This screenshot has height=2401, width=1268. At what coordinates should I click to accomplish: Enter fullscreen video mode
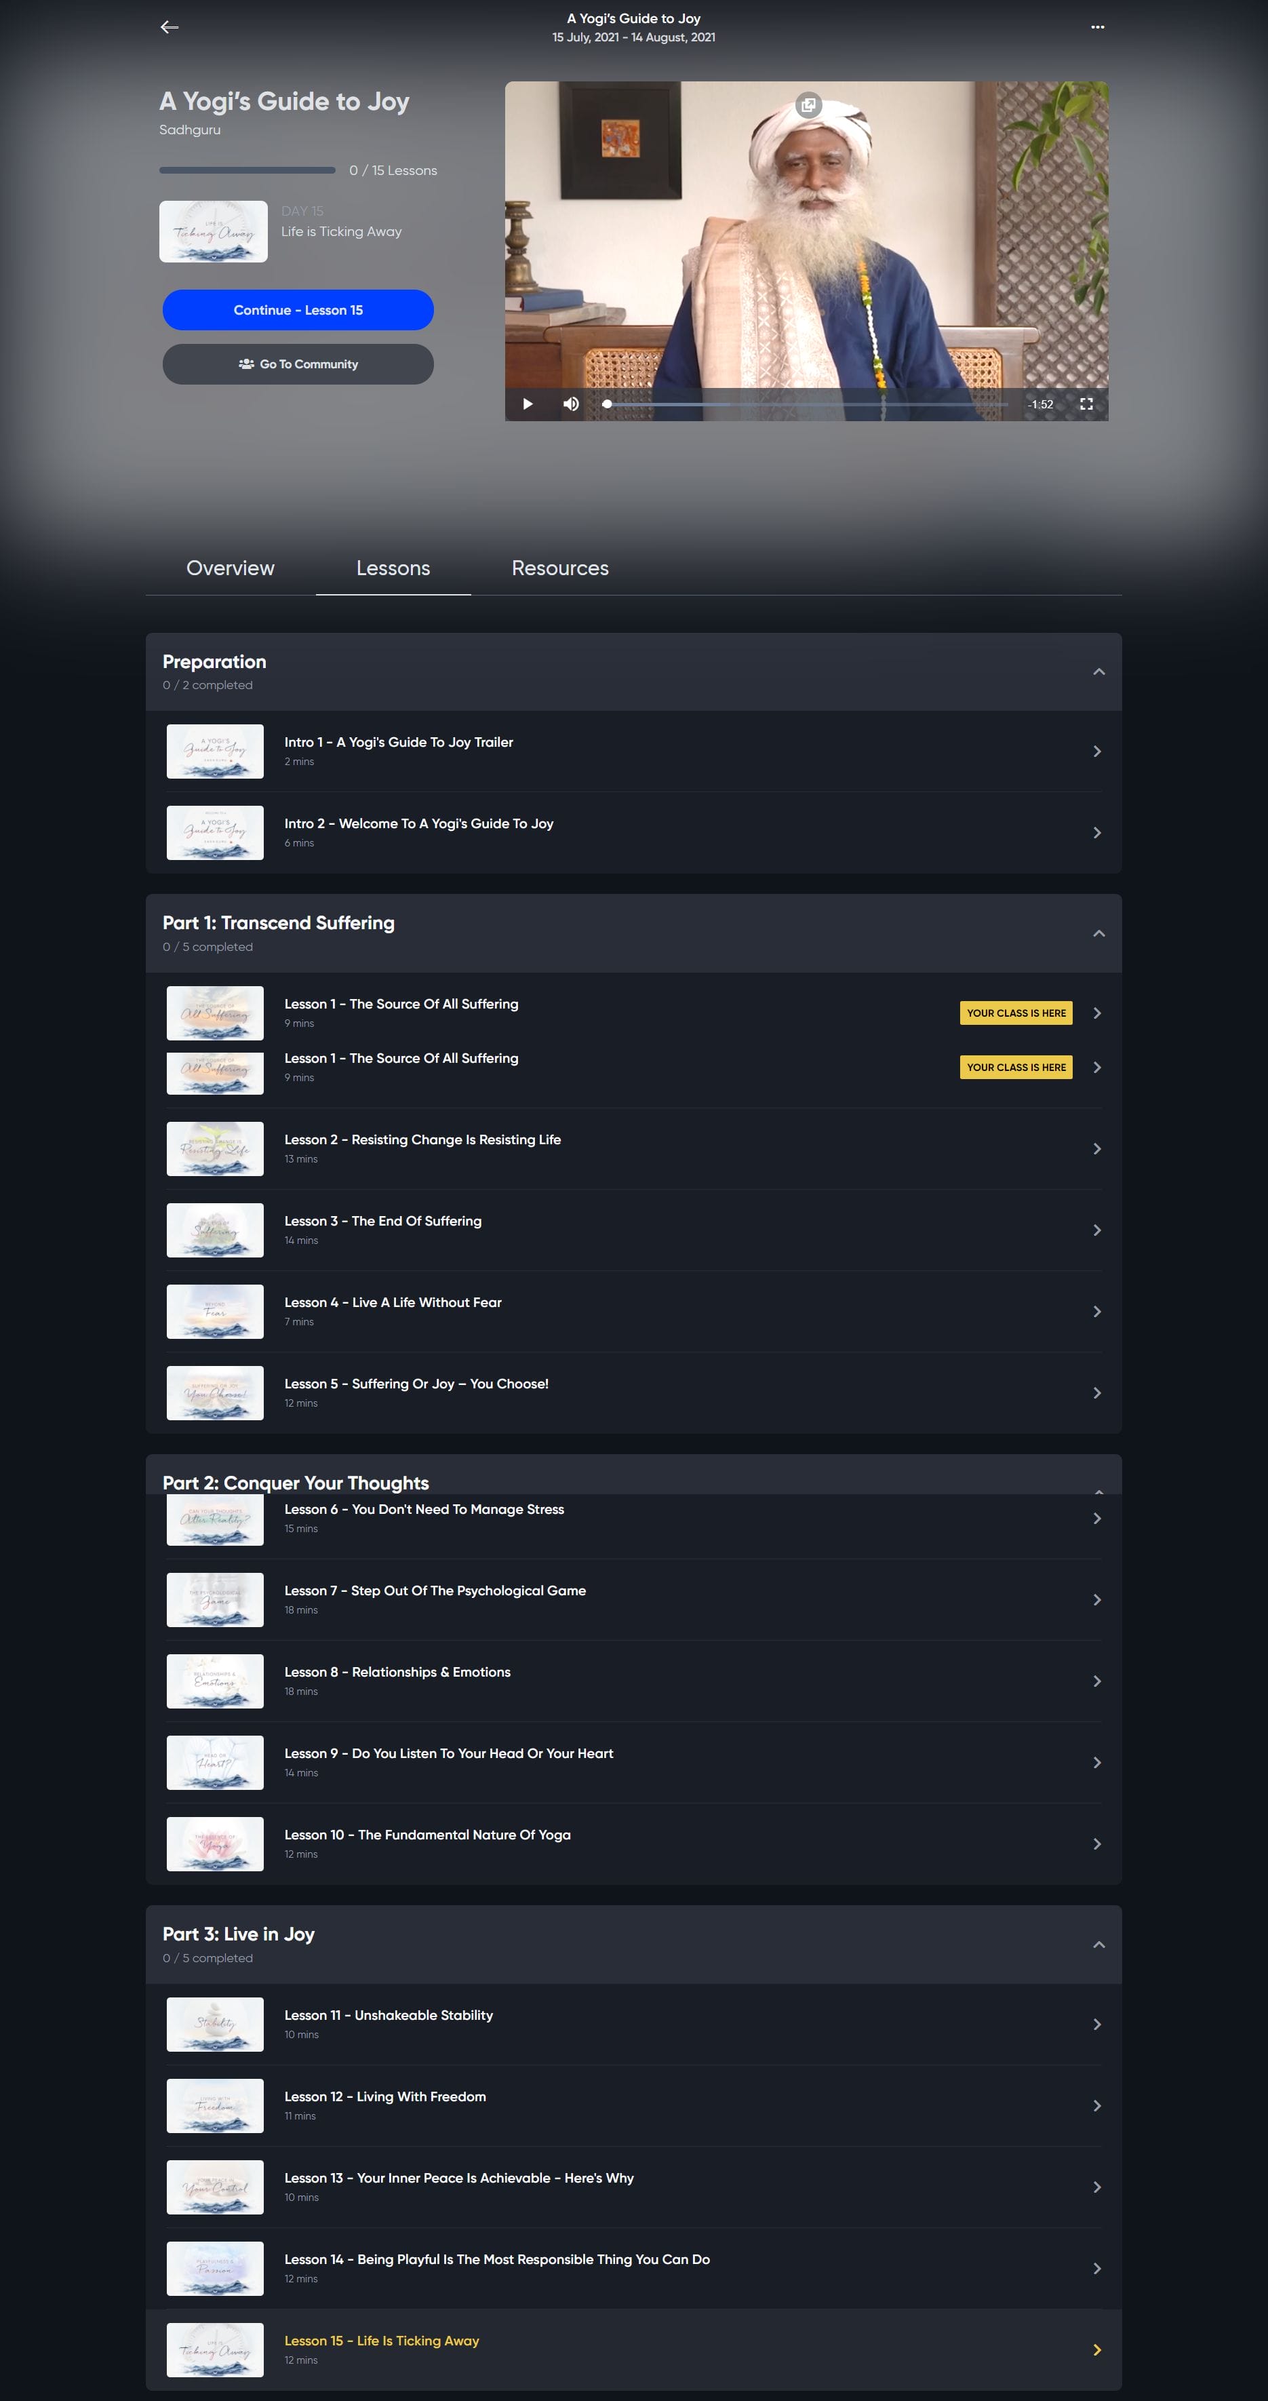(x=1086, y=404)
